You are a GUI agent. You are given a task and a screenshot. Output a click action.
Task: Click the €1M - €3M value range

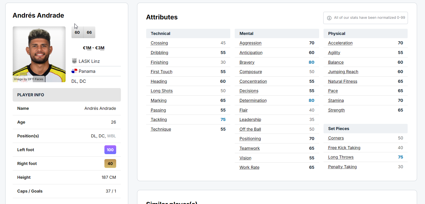[94, 48]
